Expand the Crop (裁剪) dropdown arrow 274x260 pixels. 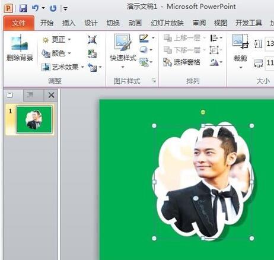pyautogui.click(x=241, y=68)
